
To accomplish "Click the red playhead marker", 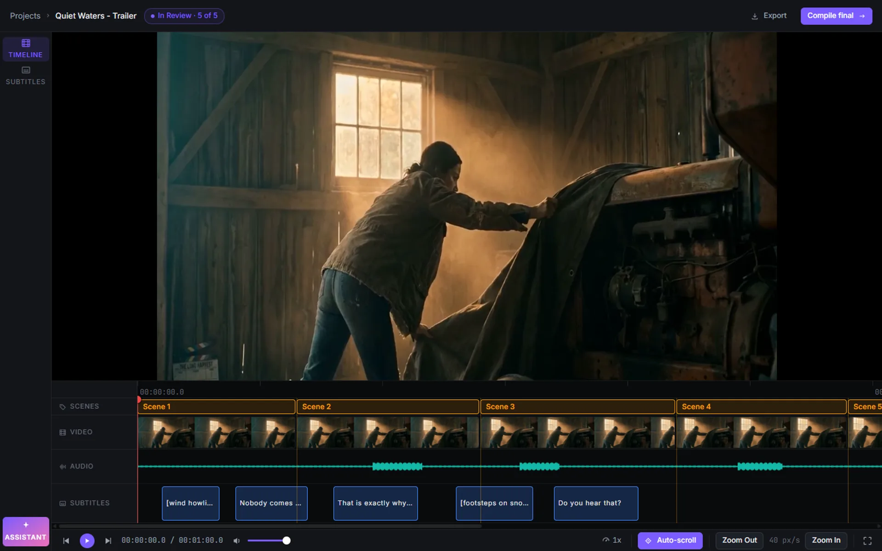I will click(x=139, y=399).
